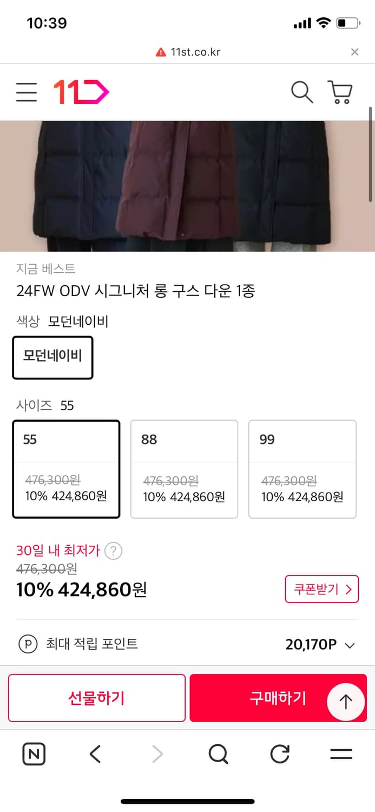Open browser tabs via bottom menu icon

pyautogui.click(x=341, y=754)
